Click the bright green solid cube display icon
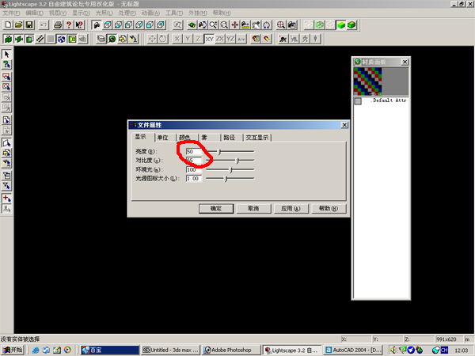Screen dimensions: 475x356 tap(341, 25)
